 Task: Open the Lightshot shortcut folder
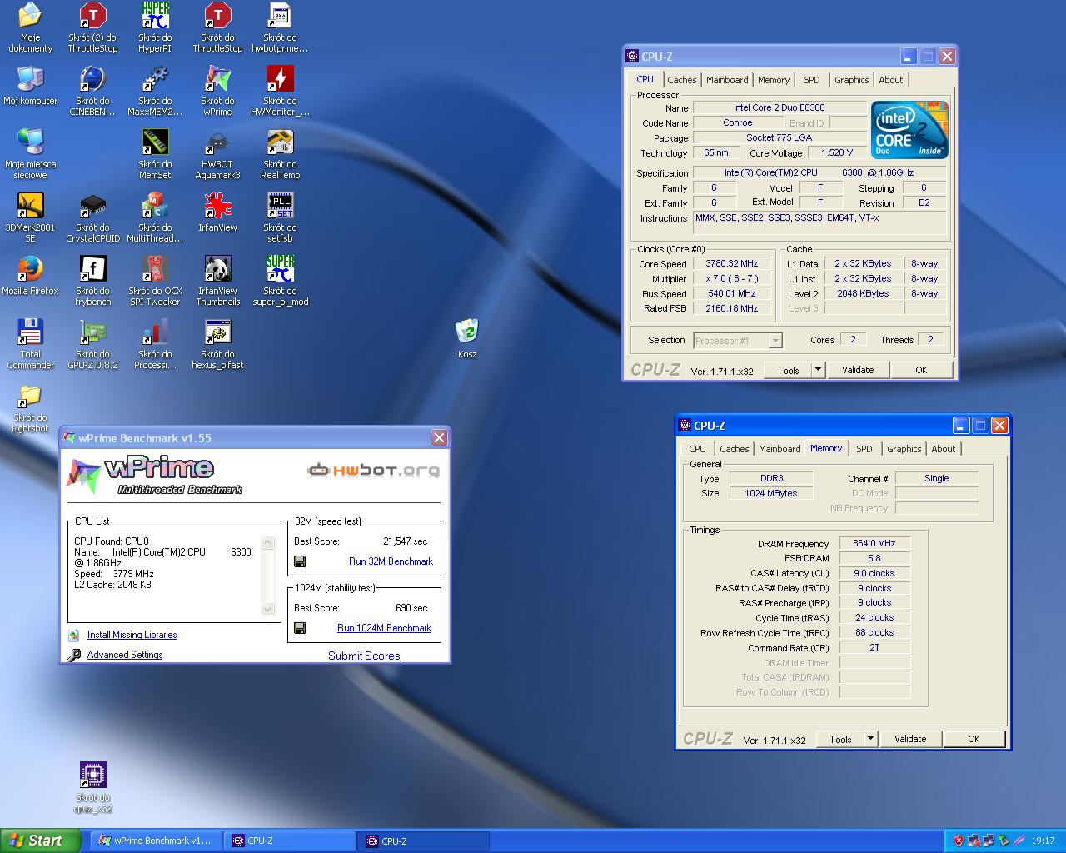pos(30,395)
